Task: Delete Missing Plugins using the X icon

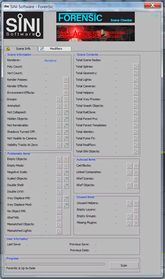Action: pos(136,223)
